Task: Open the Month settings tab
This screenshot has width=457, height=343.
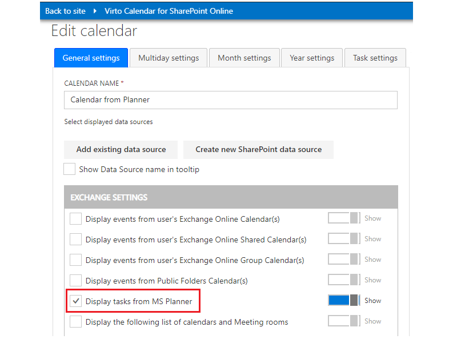Action: click(244, 58)
